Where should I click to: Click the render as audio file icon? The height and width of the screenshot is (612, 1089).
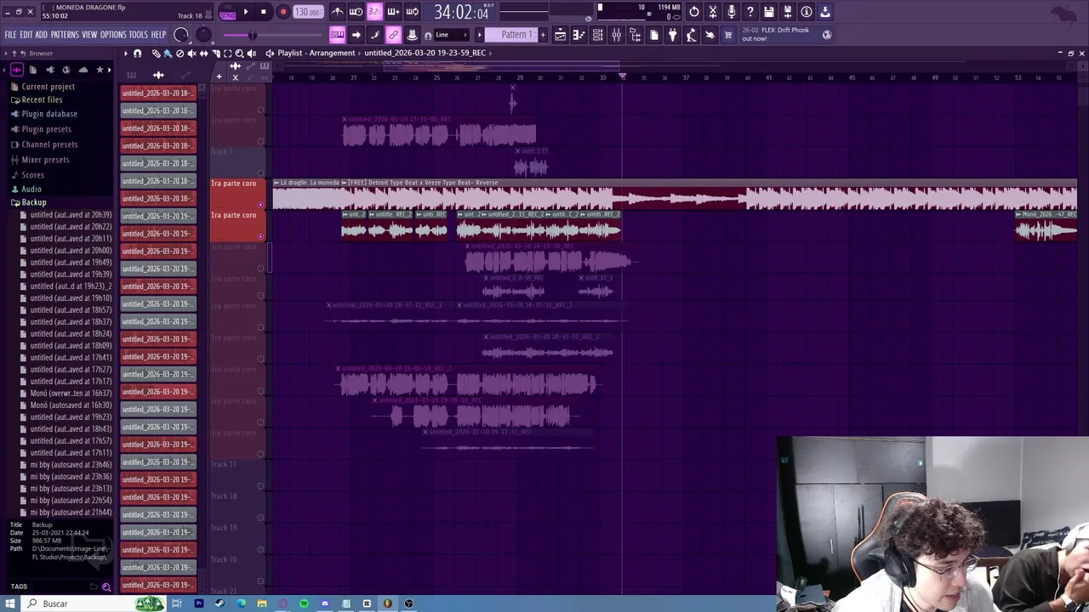tap(788, 12)
